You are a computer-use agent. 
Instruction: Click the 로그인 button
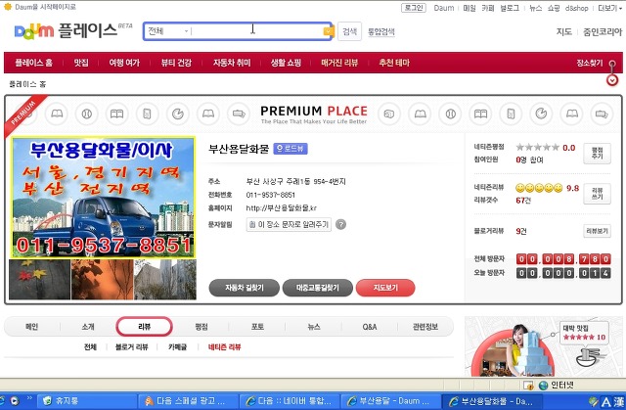point(414,8)
